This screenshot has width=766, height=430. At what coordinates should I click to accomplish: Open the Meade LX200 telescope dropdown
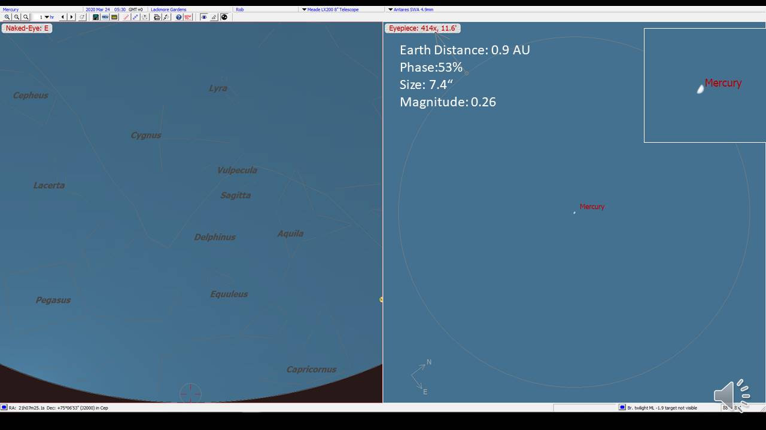click(x=332, y=10)
